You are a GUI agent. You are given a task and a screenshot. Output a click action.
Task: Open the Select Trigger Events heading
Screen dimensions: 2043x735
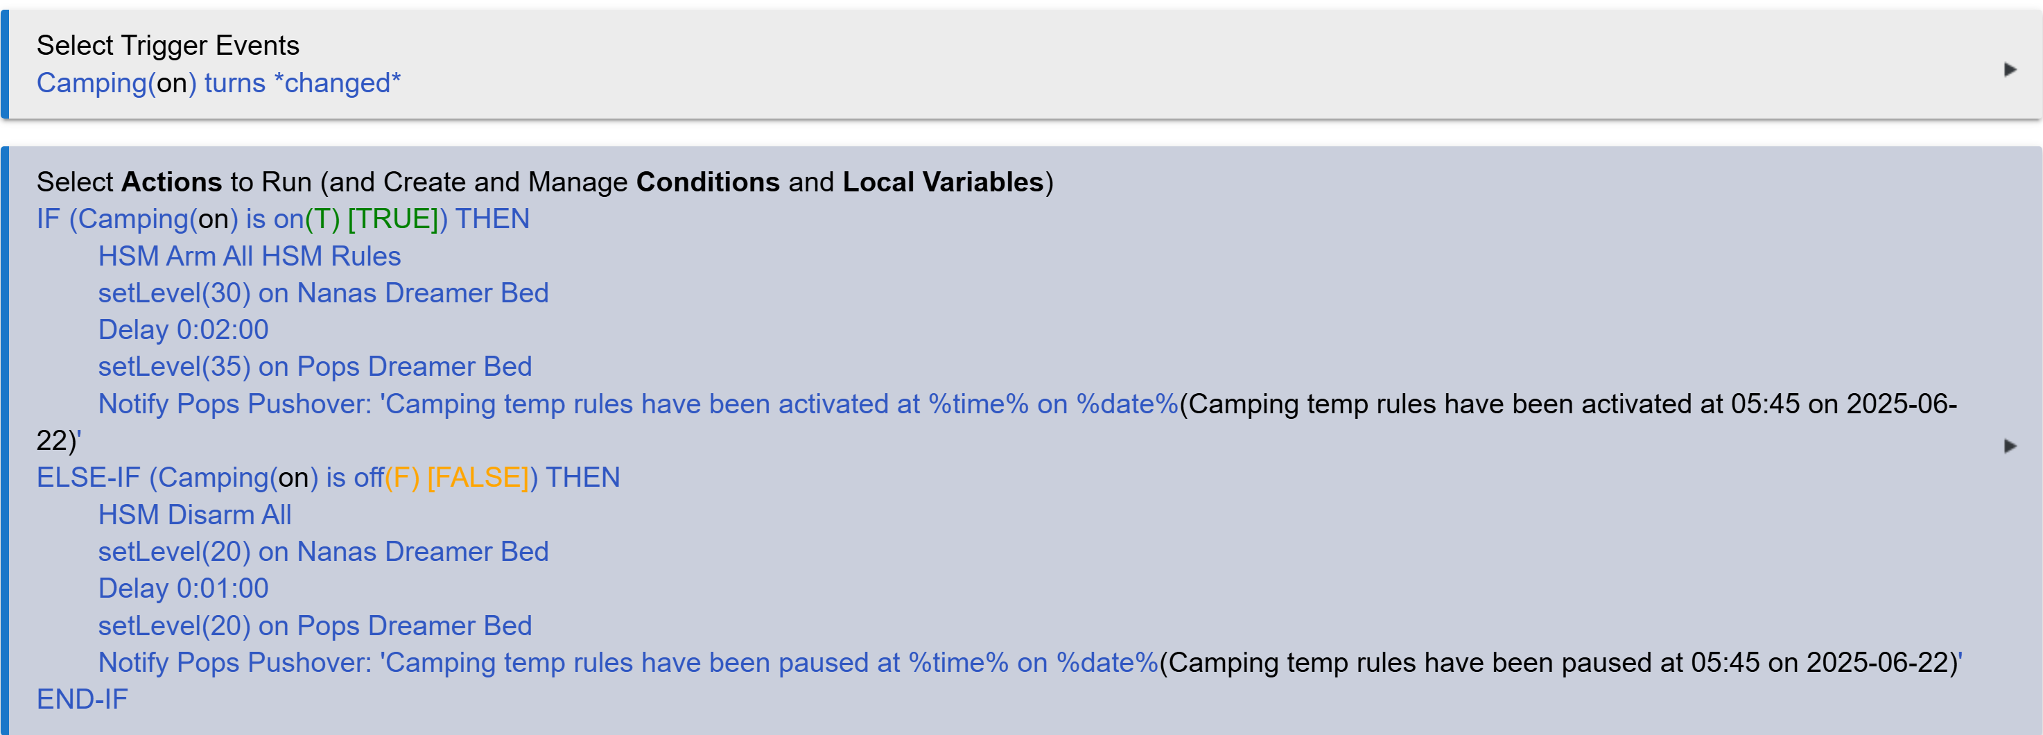167,45
